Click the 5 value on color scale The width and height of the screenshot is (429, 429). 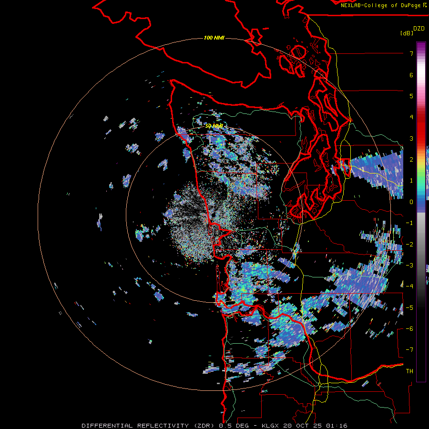pyautogui.click(x=411, y=96)
